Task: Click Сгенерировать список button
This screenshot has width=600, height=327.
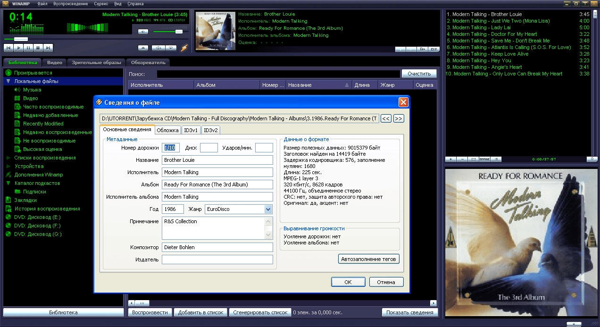Action: coord(260,312)
